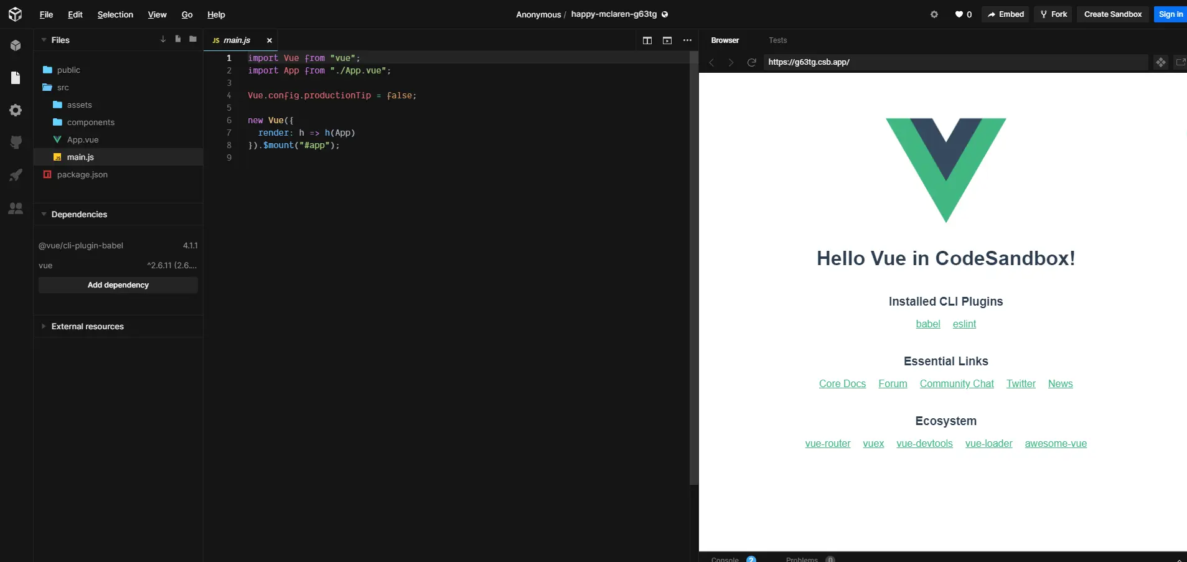The image size is (1187, 562).
Task: Open sandbox settings gear in the top bar
Action: point(934,14)
